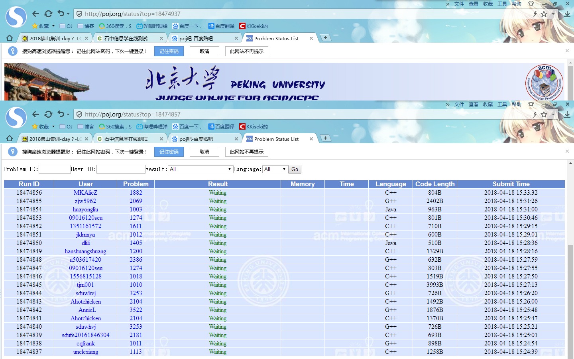Open the KKiseki的 bookmark in lower window

[x=254, y=127]
